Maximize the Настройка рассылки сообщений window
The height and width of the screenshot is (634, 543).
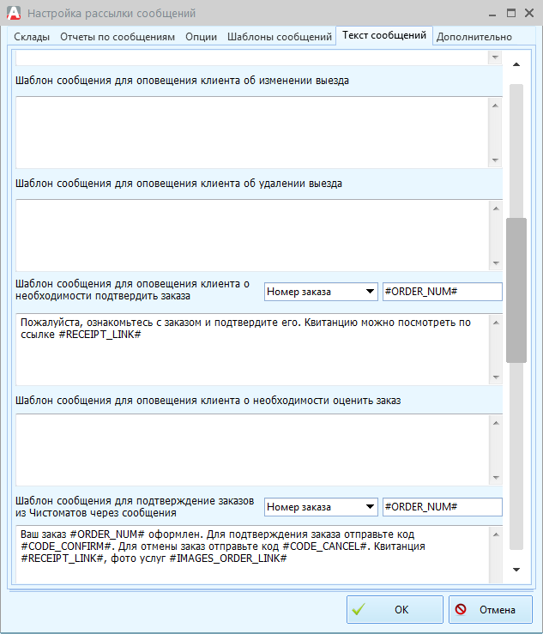click(511, 13)
